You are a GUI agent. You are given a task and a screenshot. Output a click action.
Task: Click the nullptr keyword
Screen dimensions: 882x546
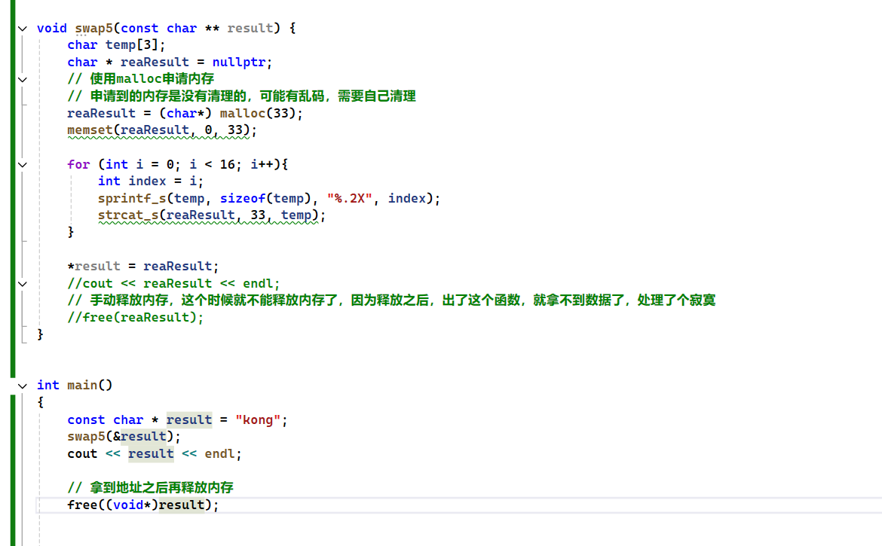pos(238,62)
